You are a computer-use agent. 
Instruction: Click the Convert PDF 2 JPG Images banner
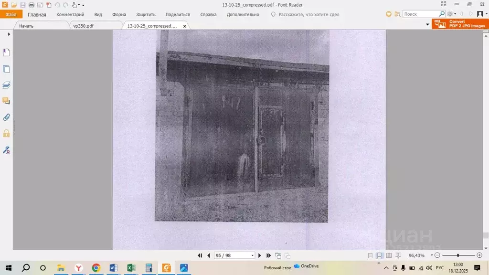tap(460, 24)
